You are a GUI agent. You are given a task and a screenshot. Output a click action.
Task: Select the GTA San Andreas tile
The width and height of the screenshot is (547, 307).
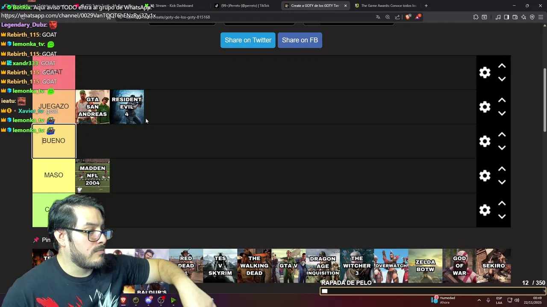92,107
